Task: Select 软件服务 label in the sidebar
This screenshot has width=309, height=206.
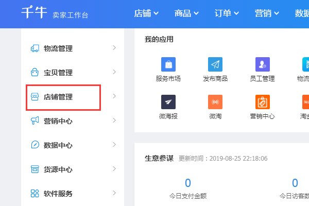Action: point(58,194)
